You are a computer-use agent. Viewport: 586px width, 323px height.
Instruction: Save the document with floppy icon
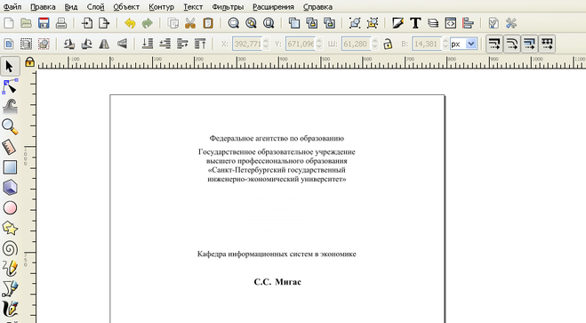[x=44, y=23]
